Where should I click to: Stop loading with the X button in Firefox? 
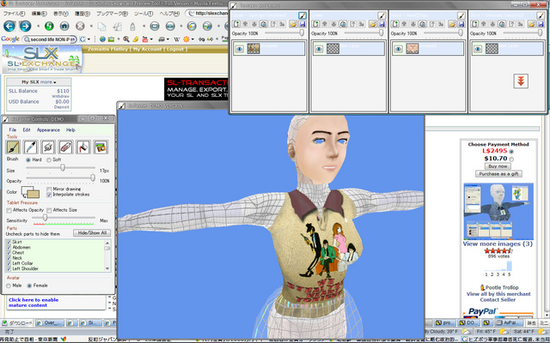(x=80, y=27)
